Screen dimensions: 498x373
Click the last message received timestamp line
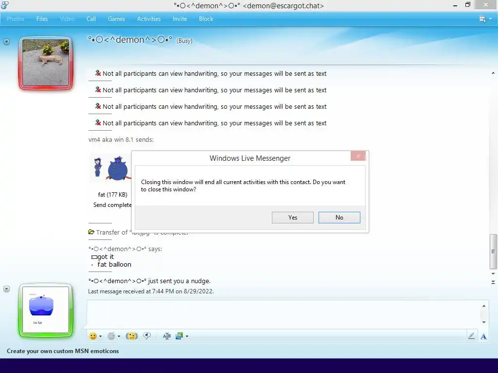tap(151, 291)
